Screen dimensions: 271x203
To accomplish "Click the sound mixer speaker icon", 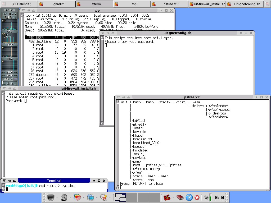I will (x=206, y=197).
